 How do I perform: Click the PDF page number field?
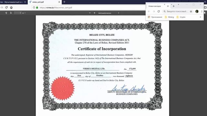[x=18, y=13]
